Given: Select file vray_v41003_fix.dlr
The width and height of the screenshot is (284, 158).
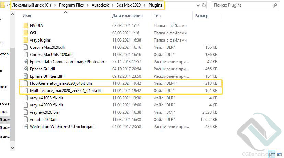Looking at the screenshot, I should [47, 98].
